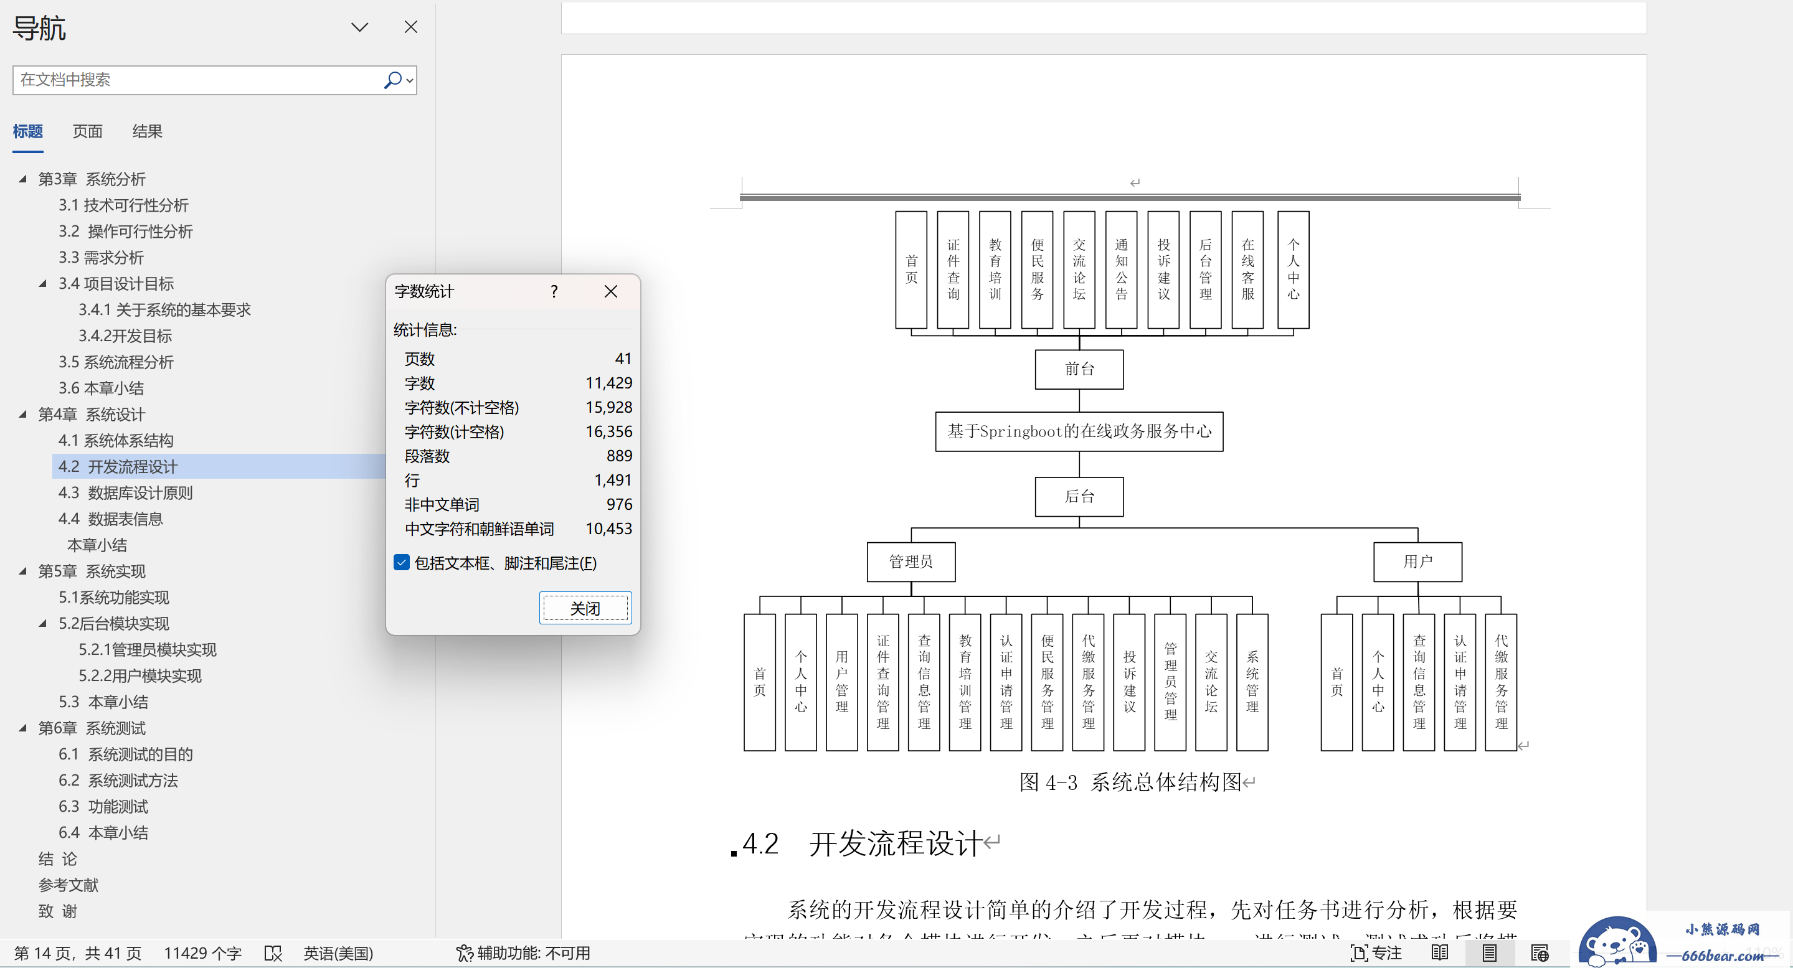This screenshot has width=1793, height=968.
Task: Go to heading 3.3 需求分析
Action: [101, 258]
